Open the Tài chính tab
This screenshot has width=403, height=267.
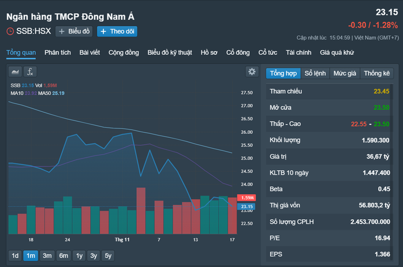298,52
